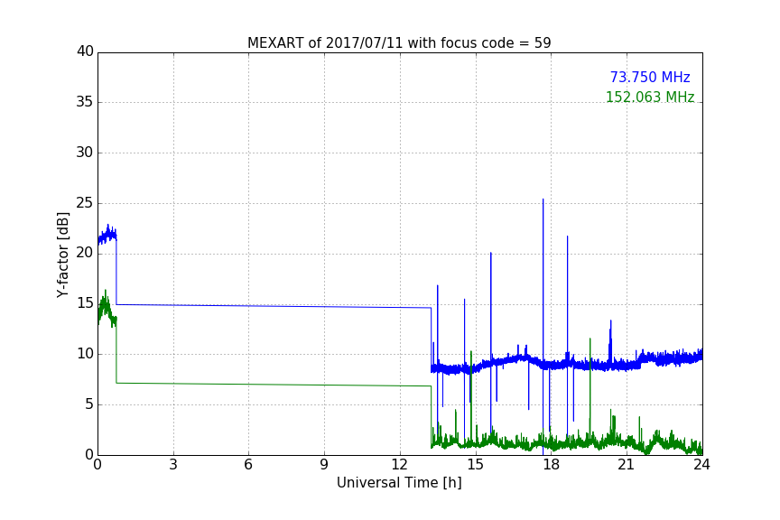Click x-axis tick label 6
Screen dimensions: 780x520
[248, 465]
